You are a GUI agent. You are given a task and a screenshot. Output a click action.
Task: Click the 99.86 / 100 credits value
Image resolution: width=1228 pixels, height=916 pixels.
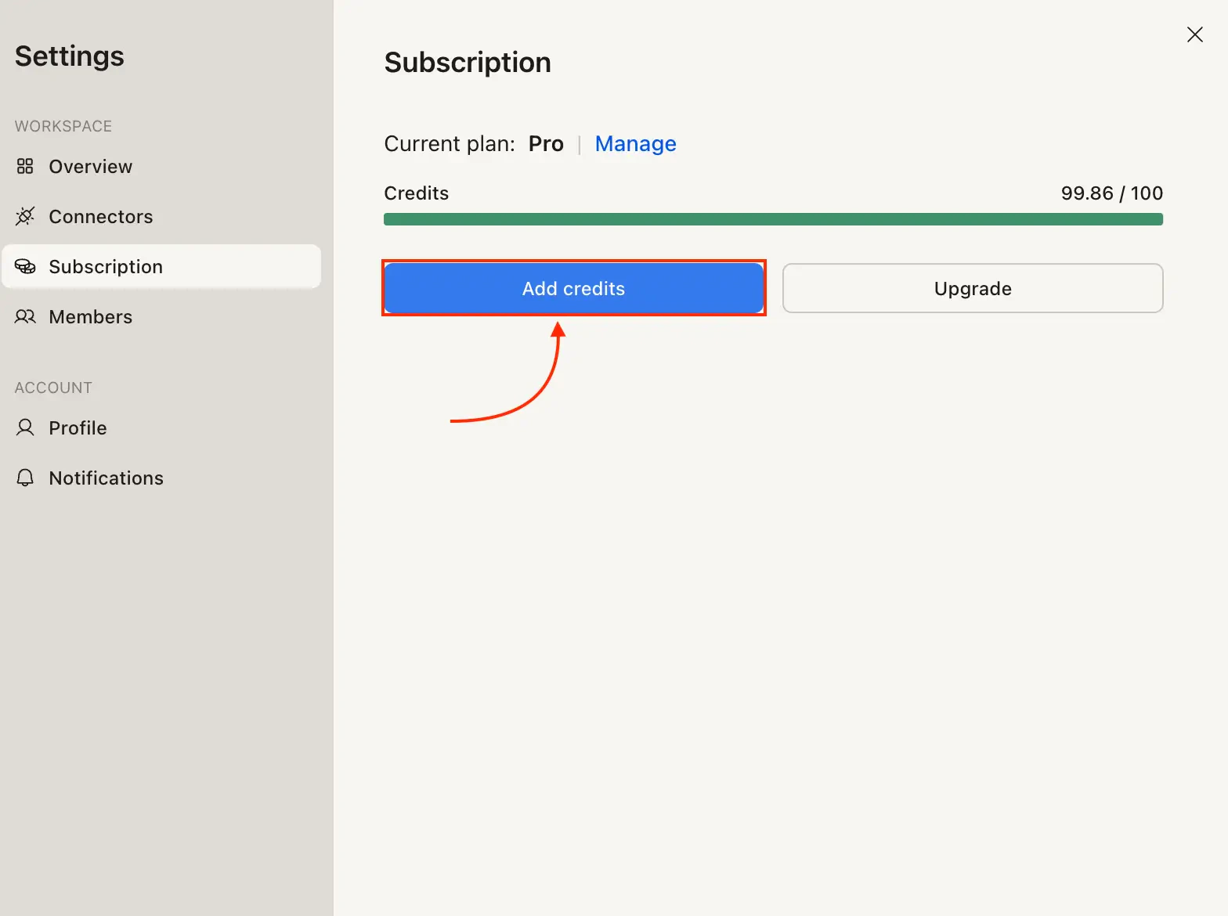(1111, 193)
